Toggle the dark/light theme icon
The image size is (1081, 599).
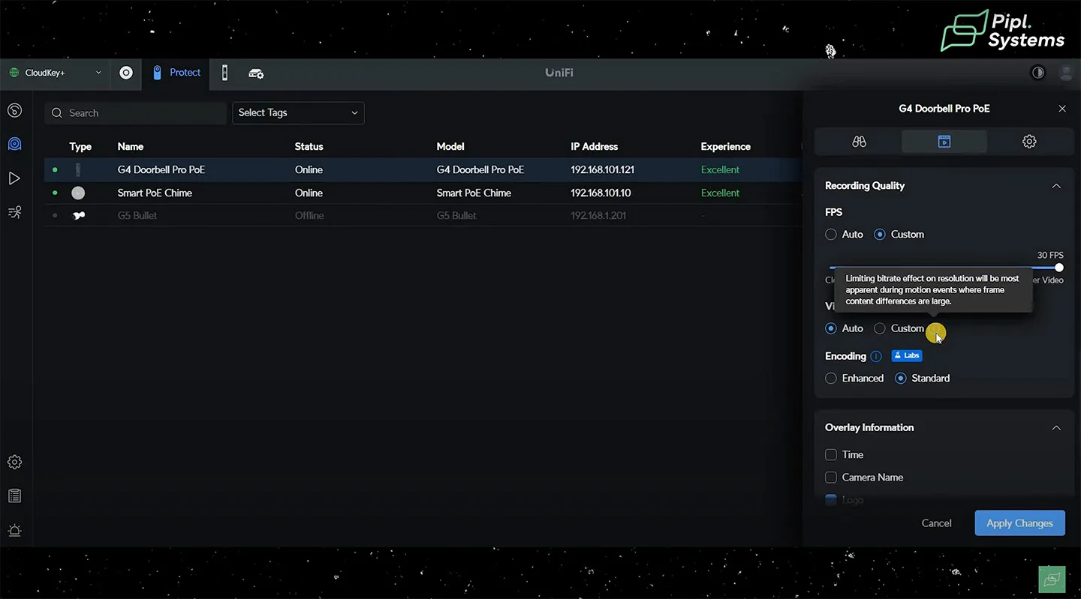tap(1038, 73)
